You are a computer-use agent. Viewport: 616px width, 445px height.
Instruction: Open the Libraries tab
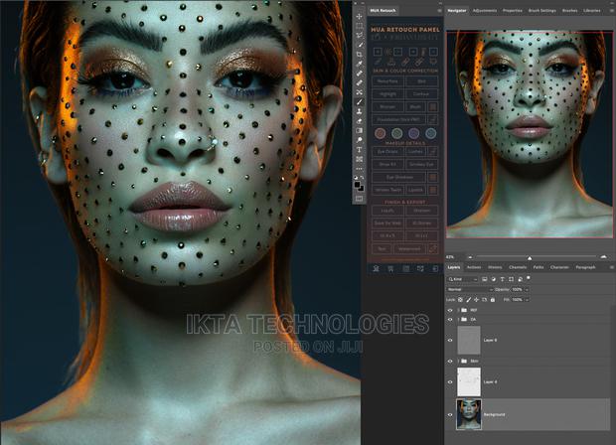tap(591, 11)
